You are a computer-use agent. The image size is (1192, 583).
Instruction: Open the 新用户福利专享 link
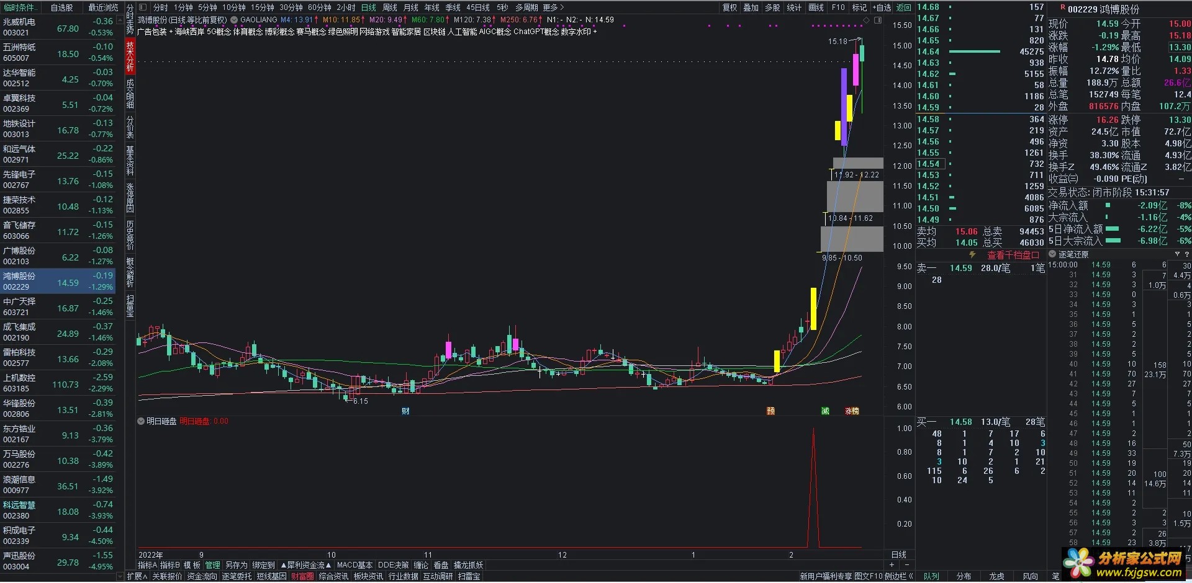click(x=826, y=576)
